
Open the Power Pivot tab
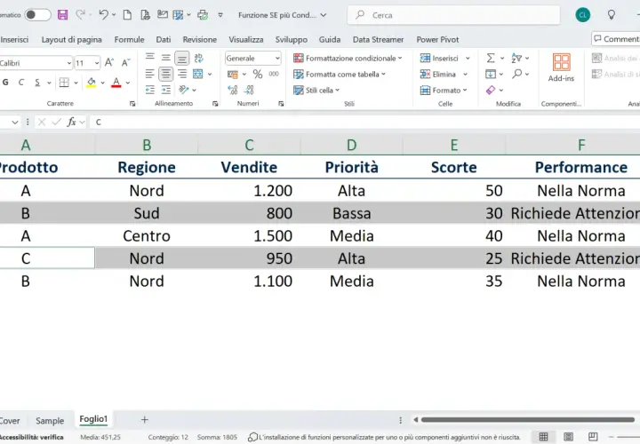tap(437, 40)
